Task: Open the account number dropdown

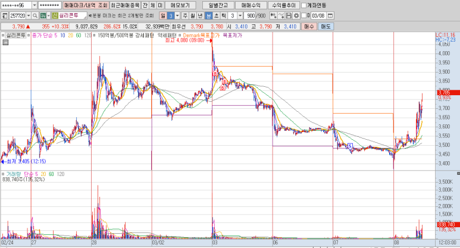Action: pos(35,5)
